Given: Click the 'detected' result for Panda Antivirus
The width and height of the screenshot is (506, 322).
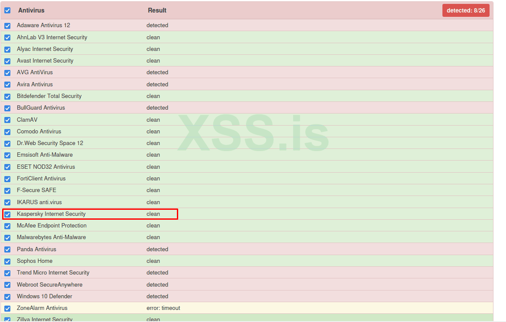Looking at the screenshot, I should click(157, 249).
